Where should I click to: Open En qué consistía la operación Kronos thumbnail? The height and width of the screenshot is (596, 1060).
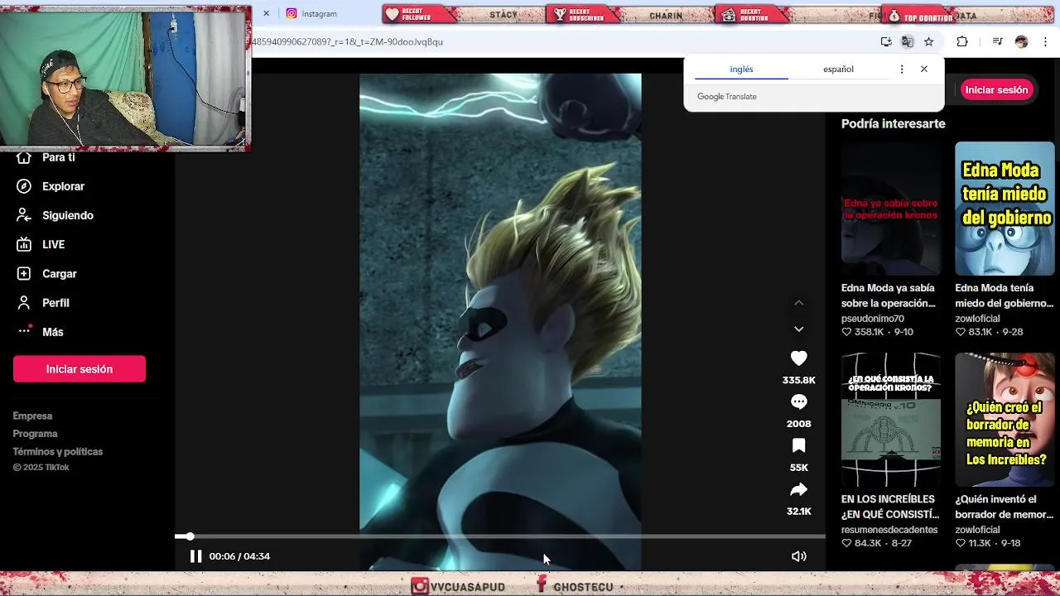point(891,420)
